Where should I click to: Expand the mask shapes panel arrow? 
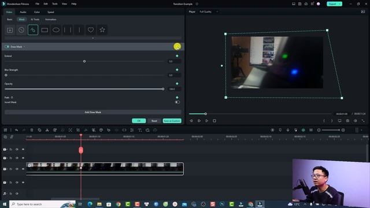point(93,38)
